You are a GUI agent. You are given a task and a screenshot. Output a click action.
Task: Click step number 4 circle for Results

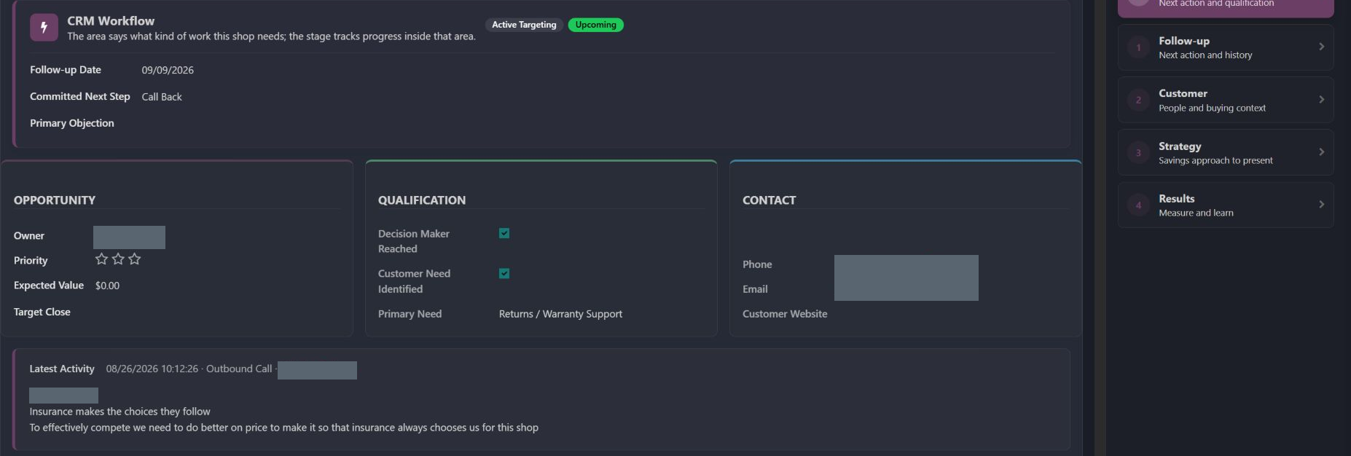point(1138,205)
